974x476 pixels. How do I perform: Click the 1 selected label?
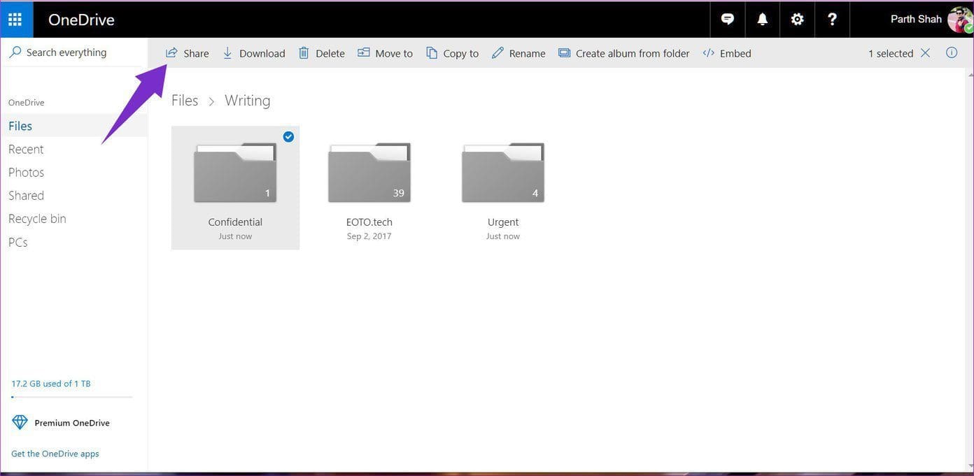(891, 53)
